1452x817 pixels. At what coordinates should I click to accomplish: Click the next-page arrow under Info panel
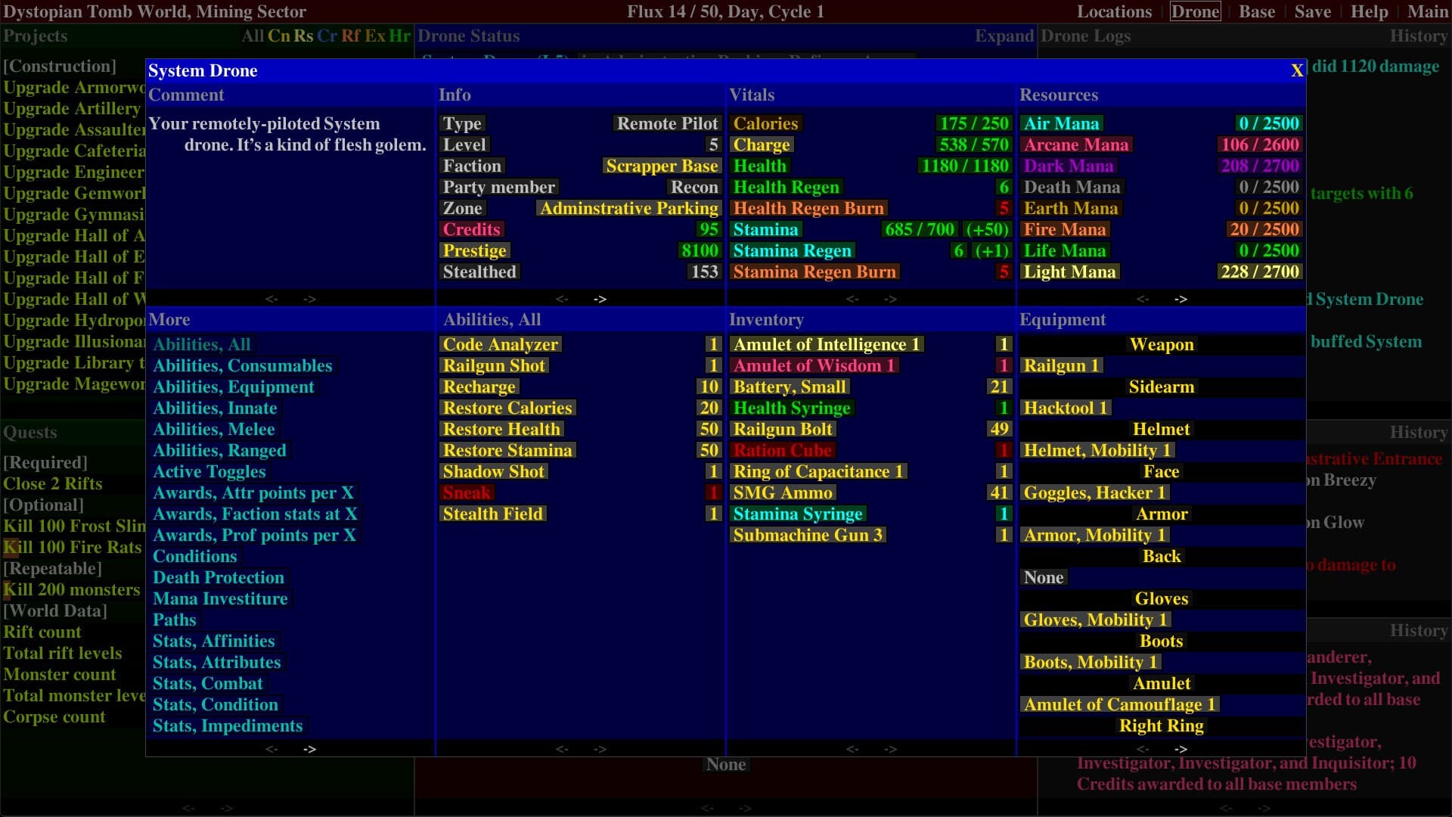pos(600,300)
